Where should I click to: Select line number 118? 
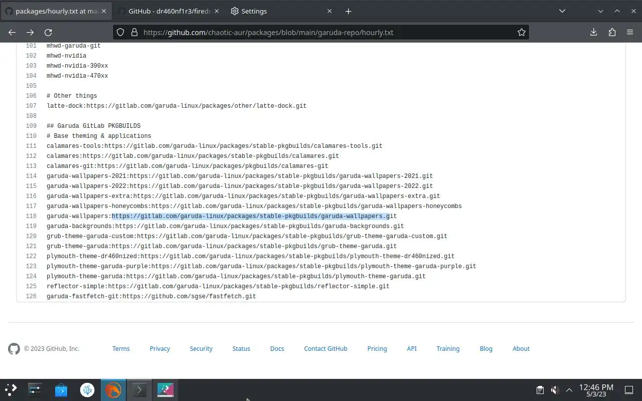[31, 216]
